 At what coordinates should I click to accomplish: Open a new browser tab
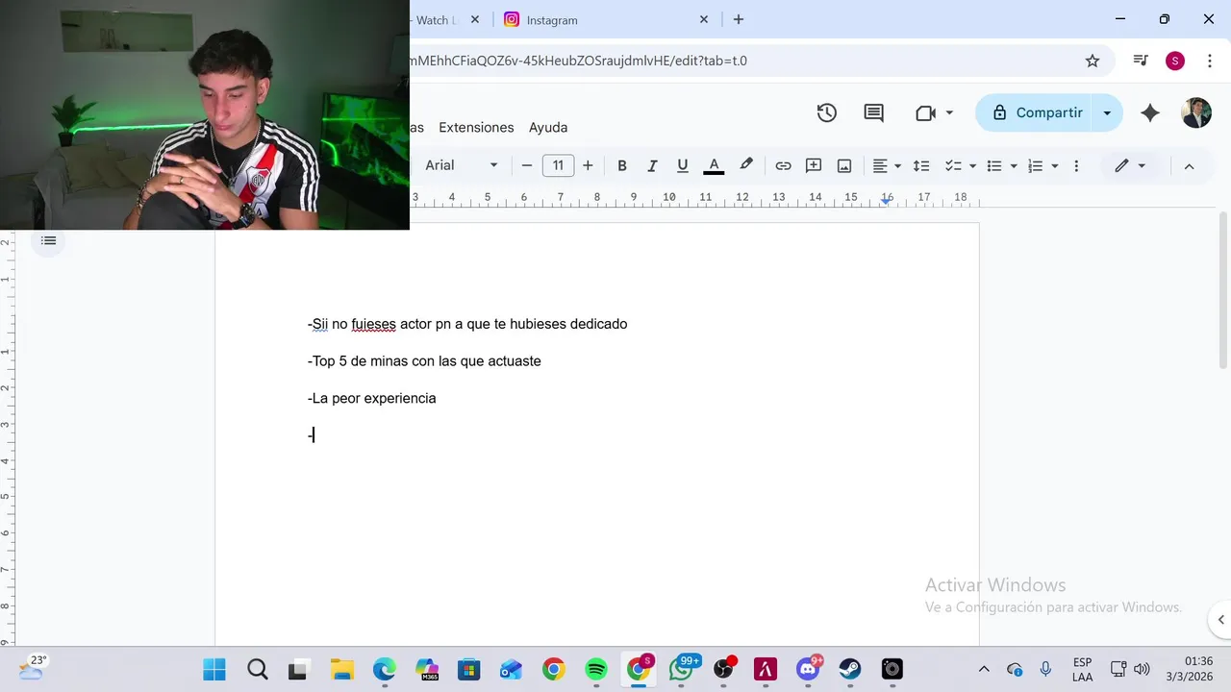tap(739, 19)
